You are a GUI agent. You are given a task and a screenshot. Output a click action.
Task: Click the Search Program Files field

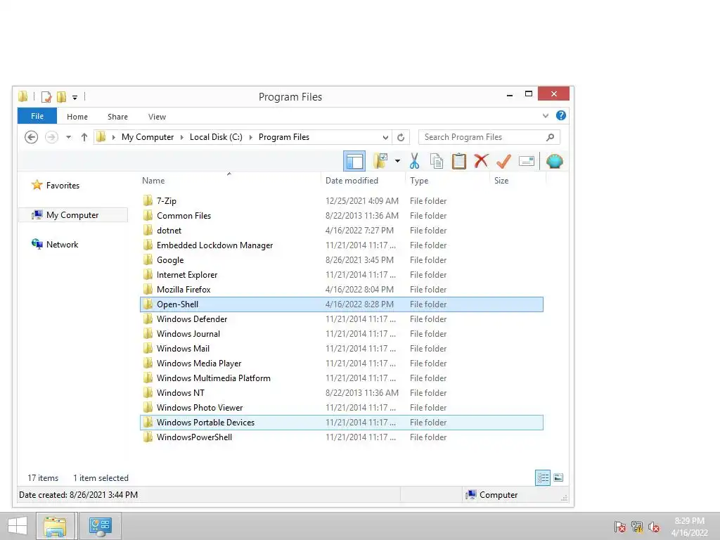click(x=489, y=137)
